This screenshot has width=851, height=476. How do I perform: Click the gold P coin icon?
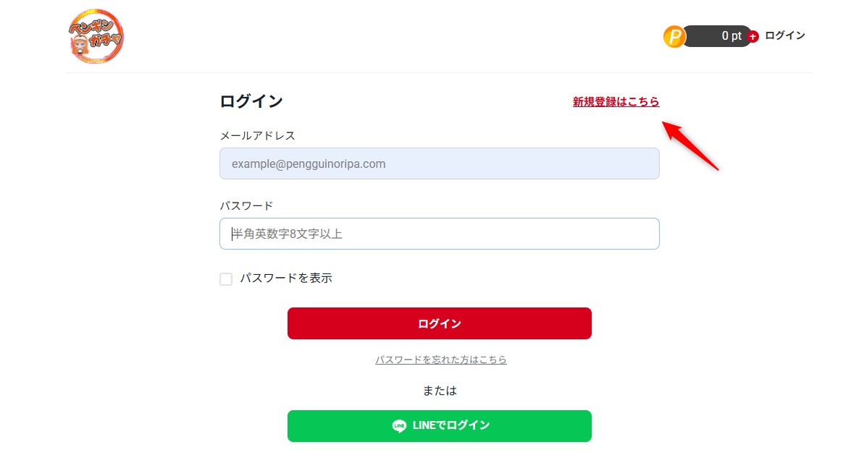coord(674,36)
